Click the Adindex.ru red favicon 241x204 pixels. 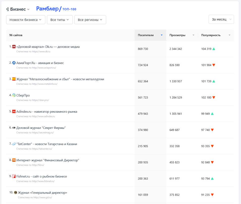[x=14, y=111]
